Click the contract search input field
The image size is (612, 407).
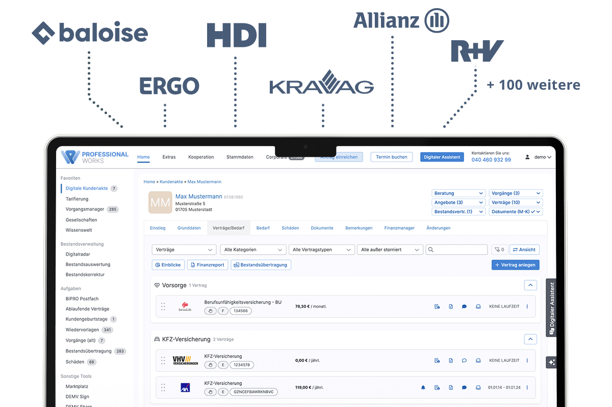pos(456,250)
